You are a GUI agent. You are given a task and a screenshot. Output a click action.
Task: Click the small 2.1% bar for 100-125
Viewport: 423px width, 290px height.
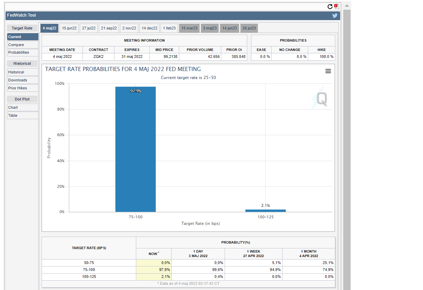tap(265, 210)
